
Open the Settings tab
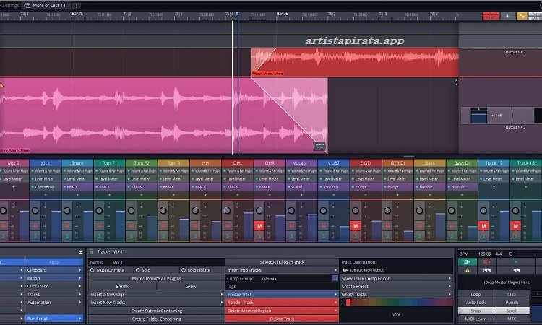coord(10,6)
